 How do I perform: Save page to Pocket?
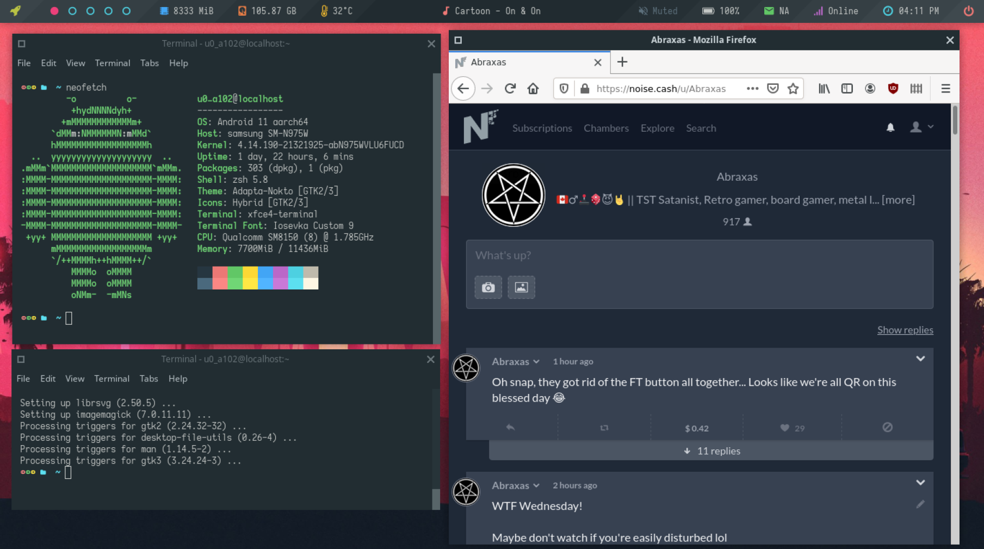pyautogui.click(x=772, y=89)
